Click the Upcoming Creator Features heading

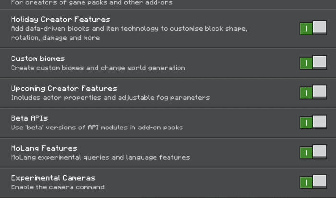point(64,88)
